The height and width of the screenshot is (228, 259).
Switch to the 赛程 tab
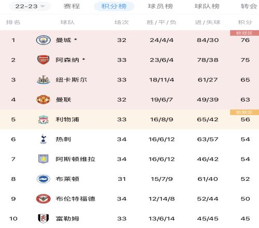point(71,6)
